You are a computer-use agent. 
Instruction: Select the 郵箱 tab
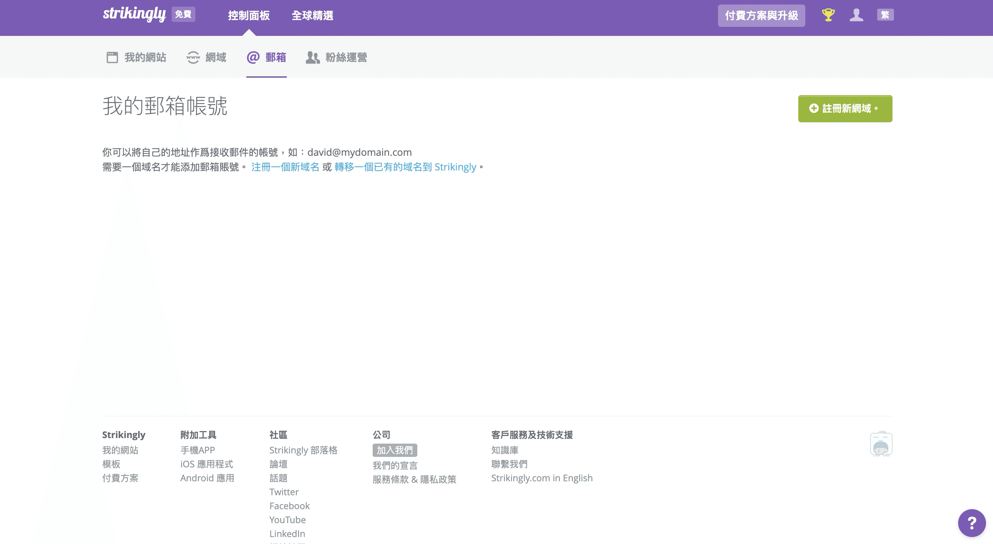266,58
